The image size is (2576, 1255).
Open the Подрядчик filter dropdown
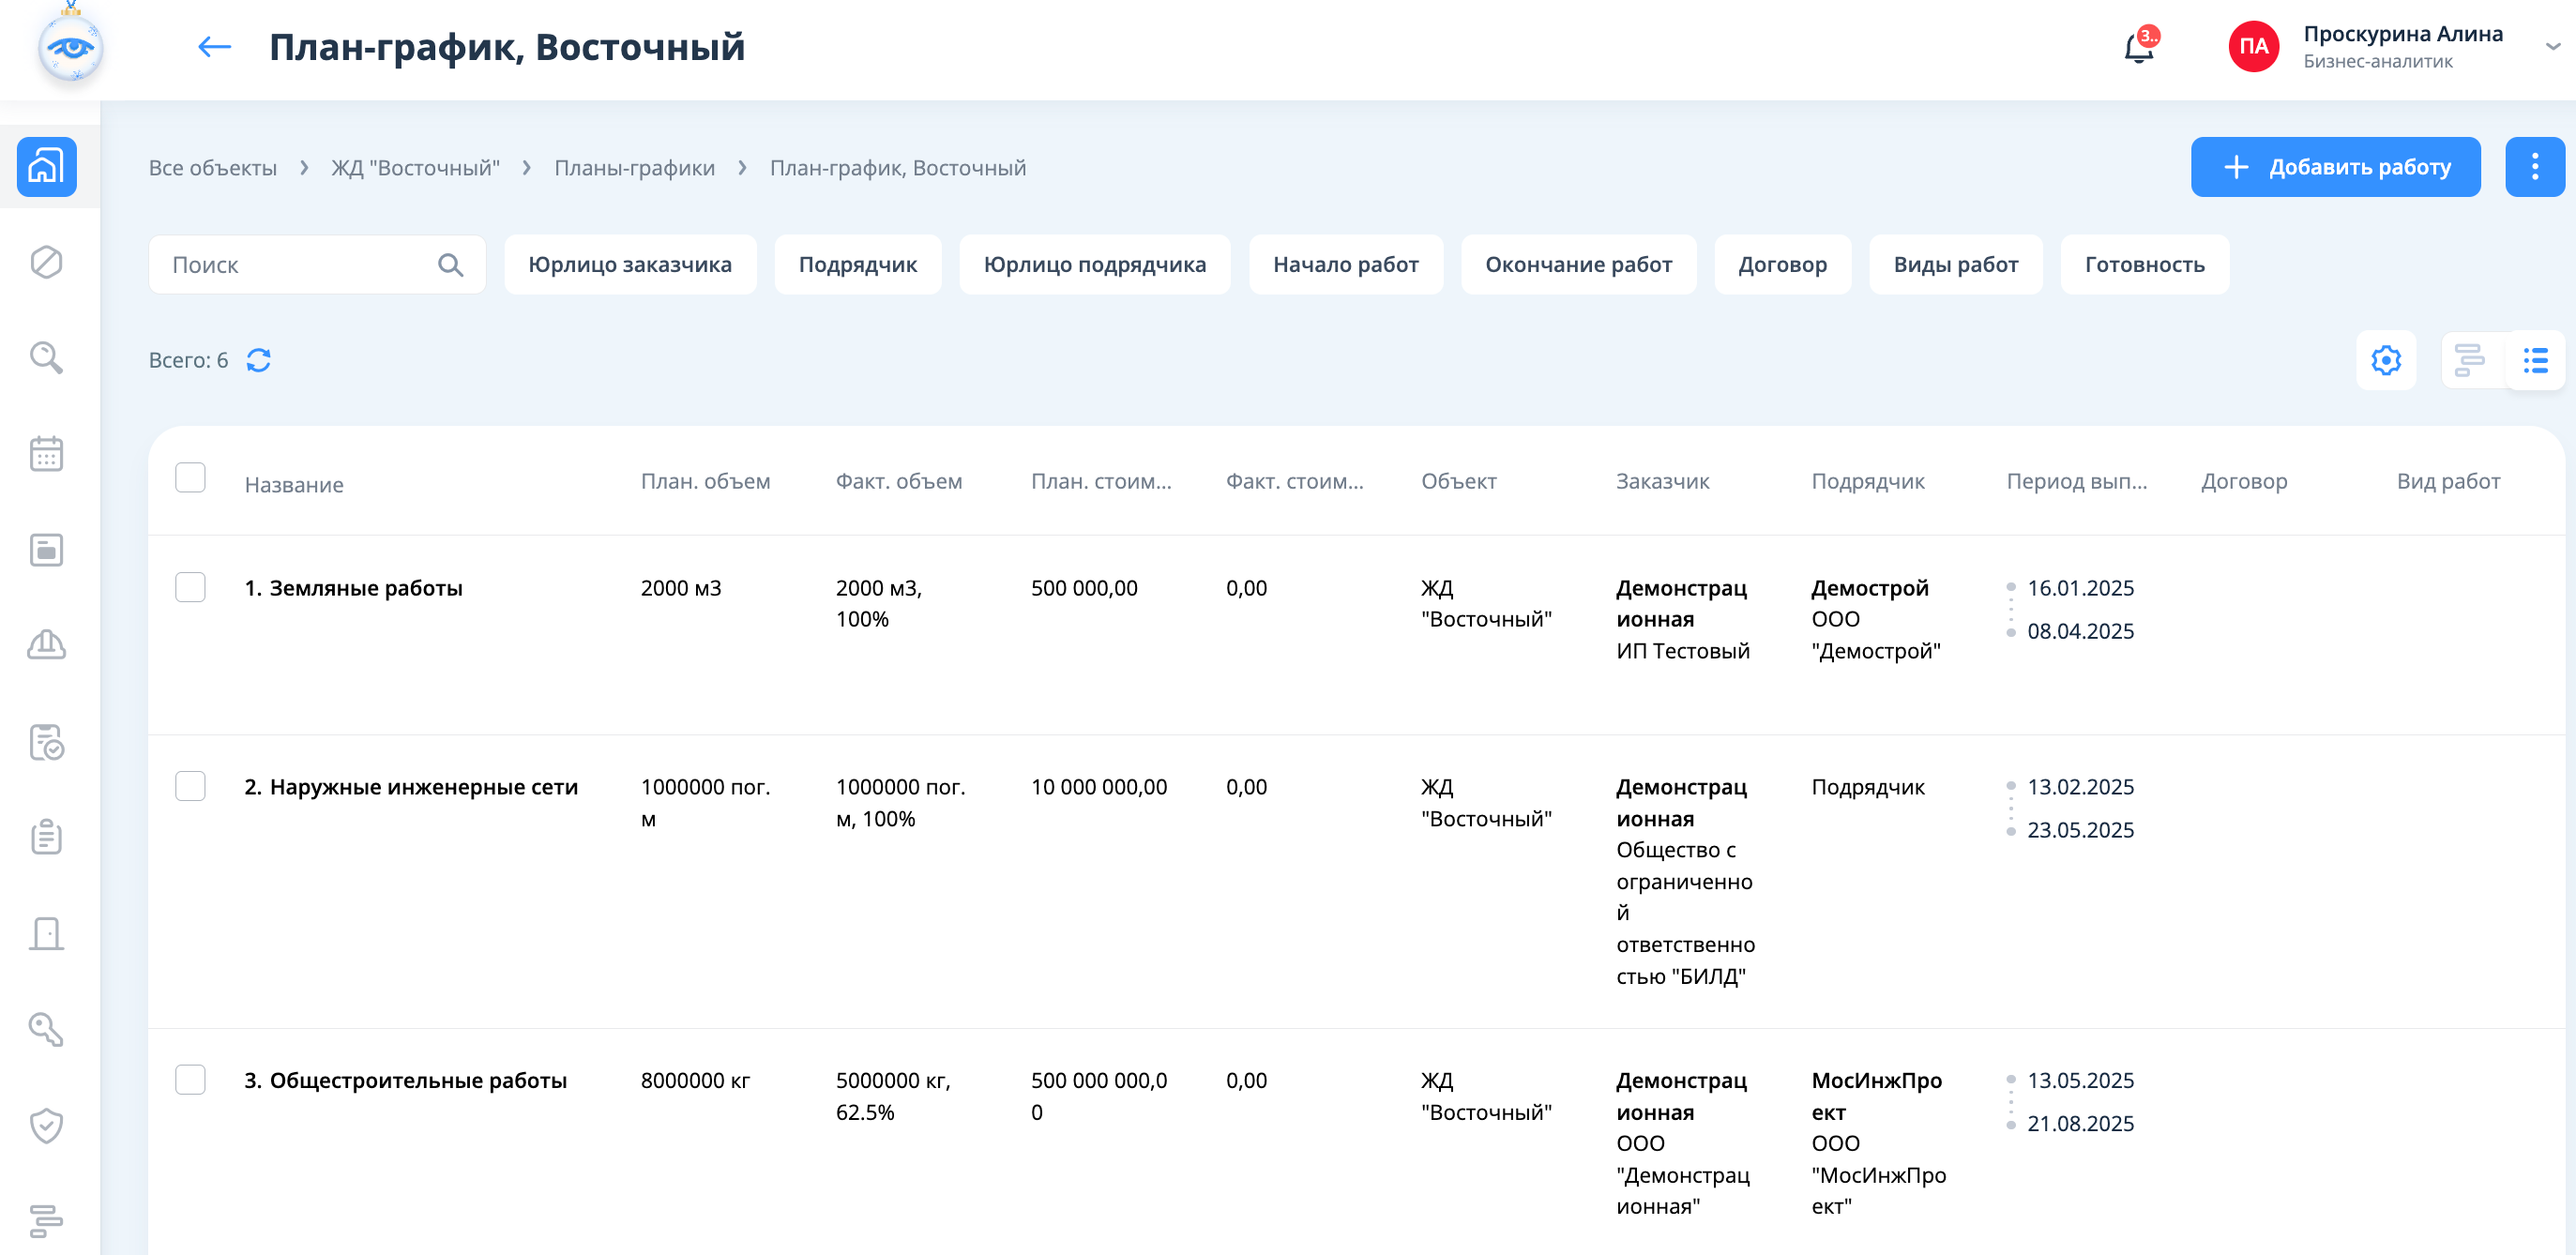[857, 265]
